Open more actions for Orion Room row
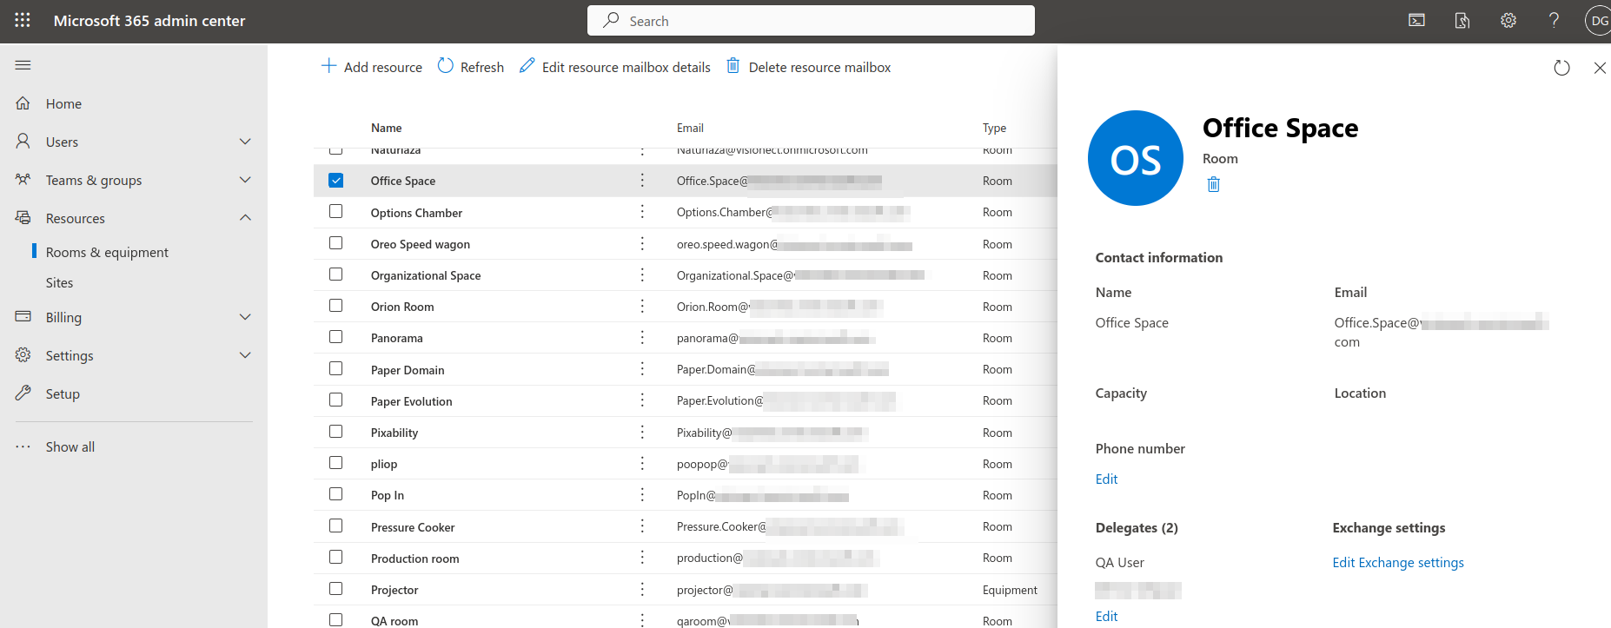This screenshot has height=628, width=1611. pyautogui.click(x=642, y=307)
